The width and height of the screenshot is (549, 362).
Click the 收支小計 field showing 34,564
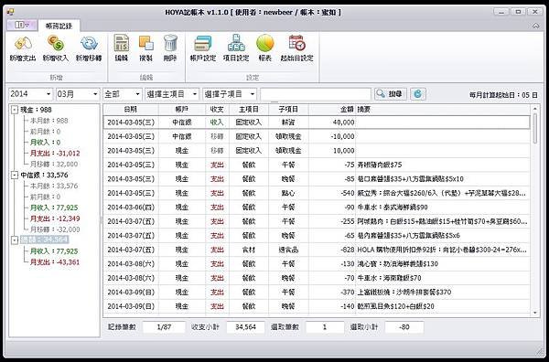[x=245, y=327]
